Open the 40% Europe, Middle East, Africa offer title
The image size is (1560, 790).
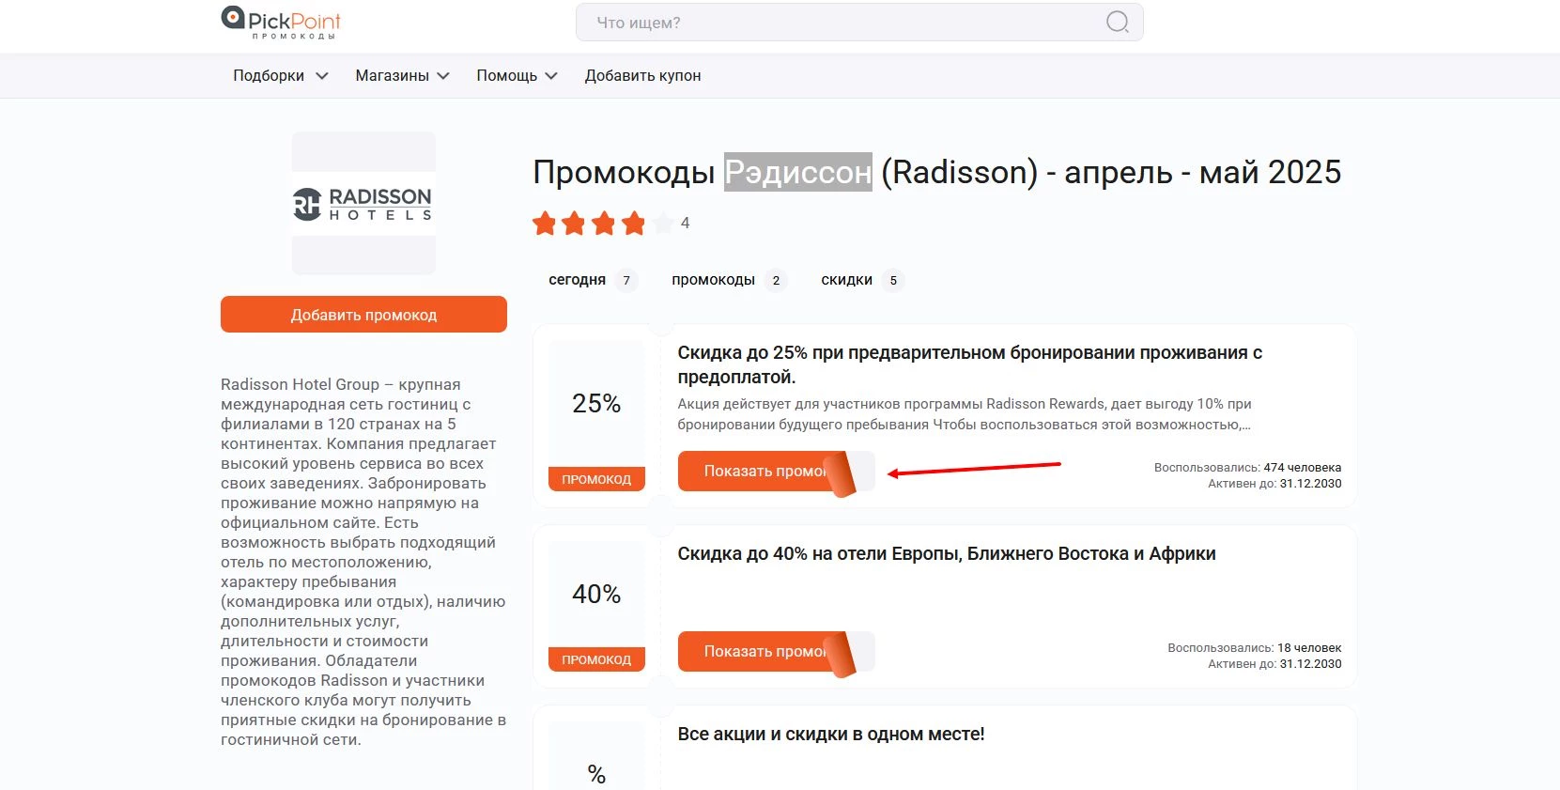coord(947,554)
